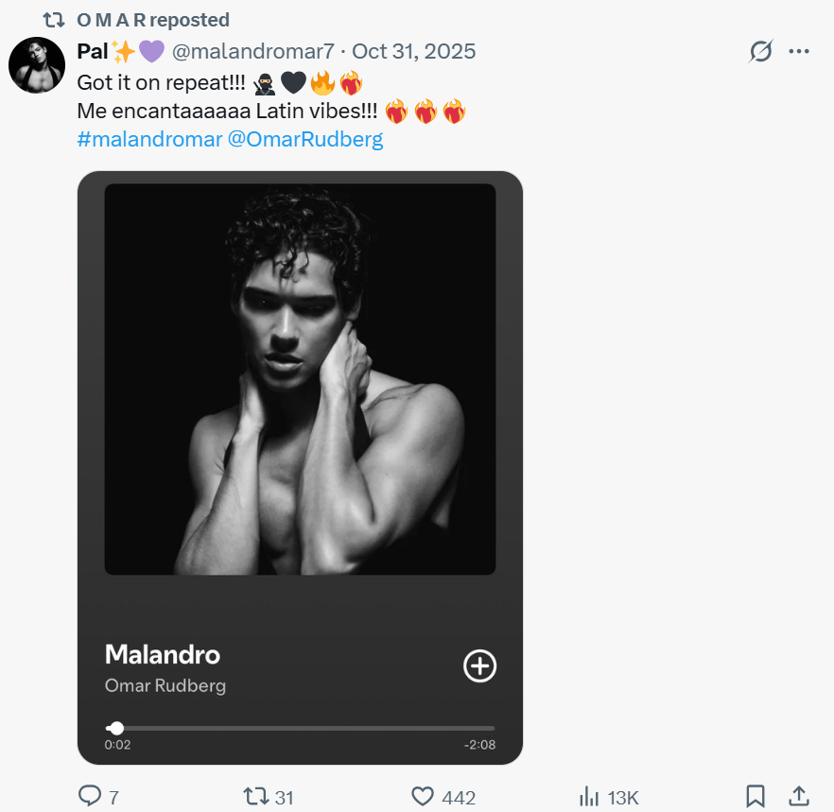Click the repost arrows icon
Screen dimensions: 834x812
pyautogui.click(x=255, y=796)
